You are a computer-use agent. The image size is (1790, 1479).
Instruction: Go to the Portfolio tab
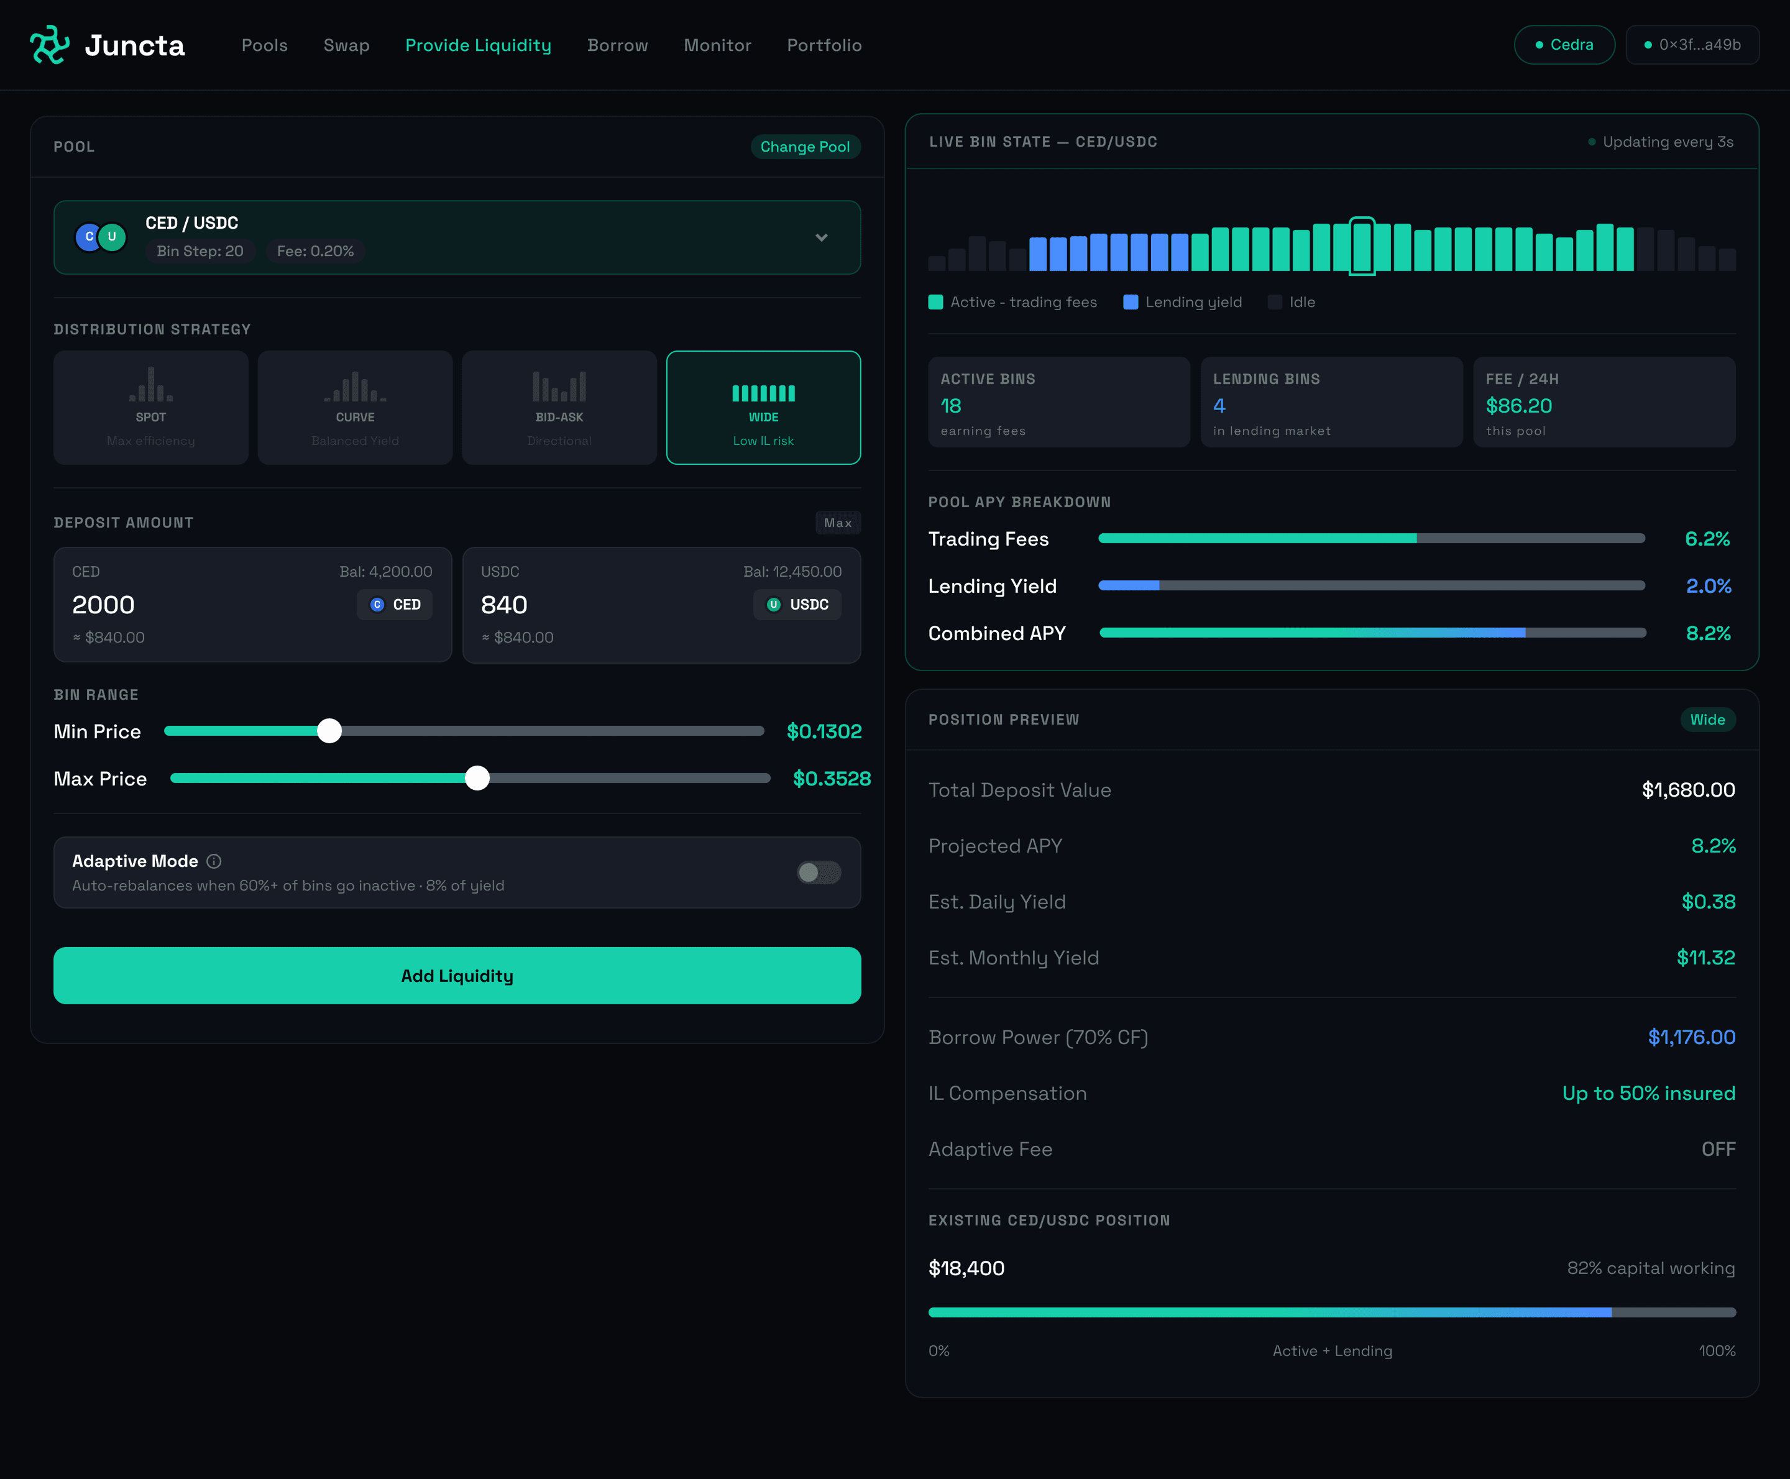click(x=824, y=45)
